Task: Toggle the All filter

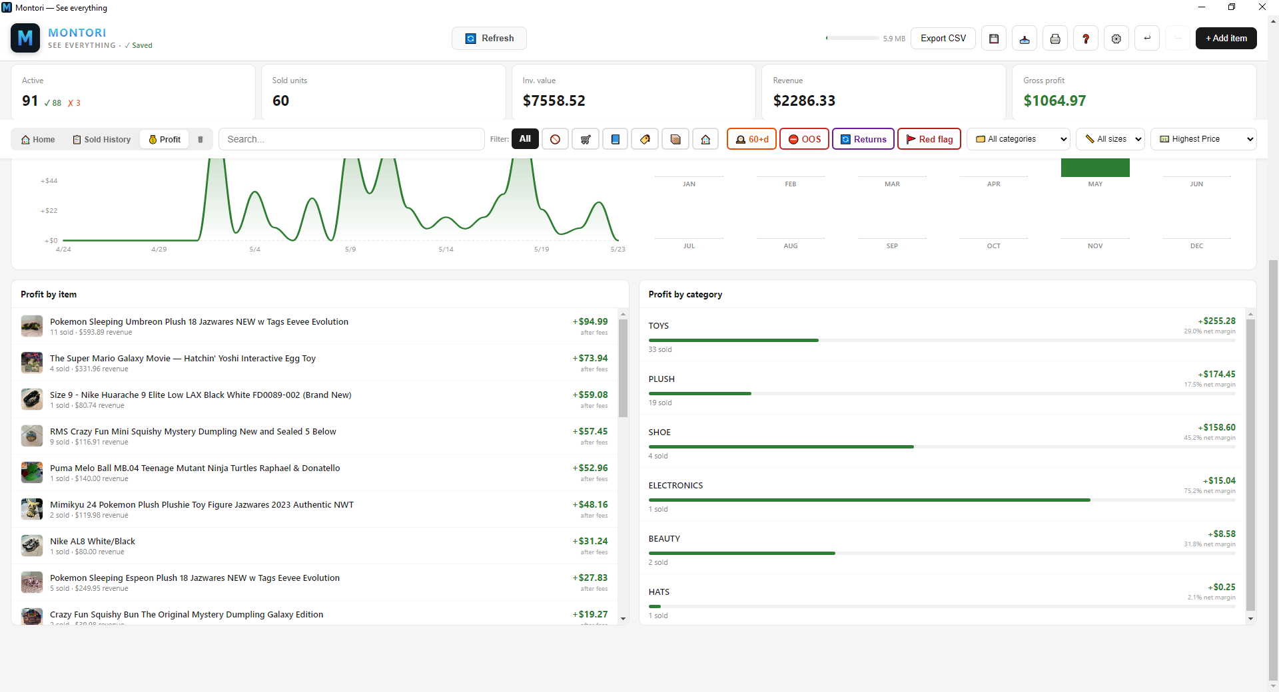Action: 525,139
